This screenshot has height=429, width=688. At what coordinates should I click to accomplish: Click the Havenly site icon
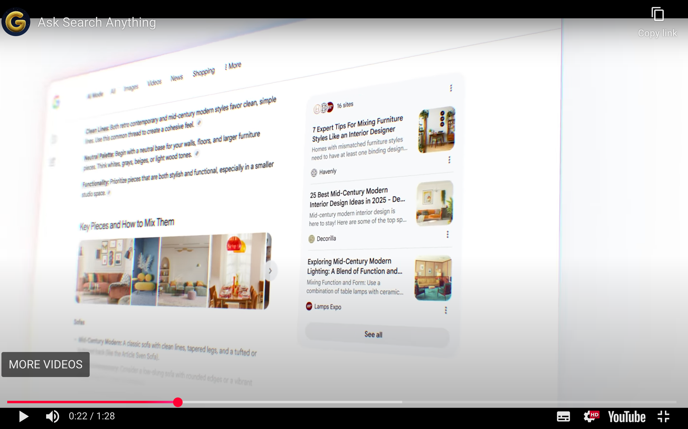click(x=314, y=173)
